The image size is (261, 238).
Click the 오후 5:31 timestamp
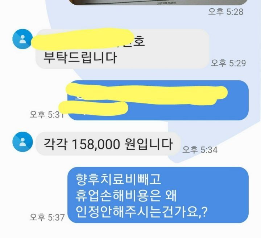pyautogui.click(x=47, y=114)
